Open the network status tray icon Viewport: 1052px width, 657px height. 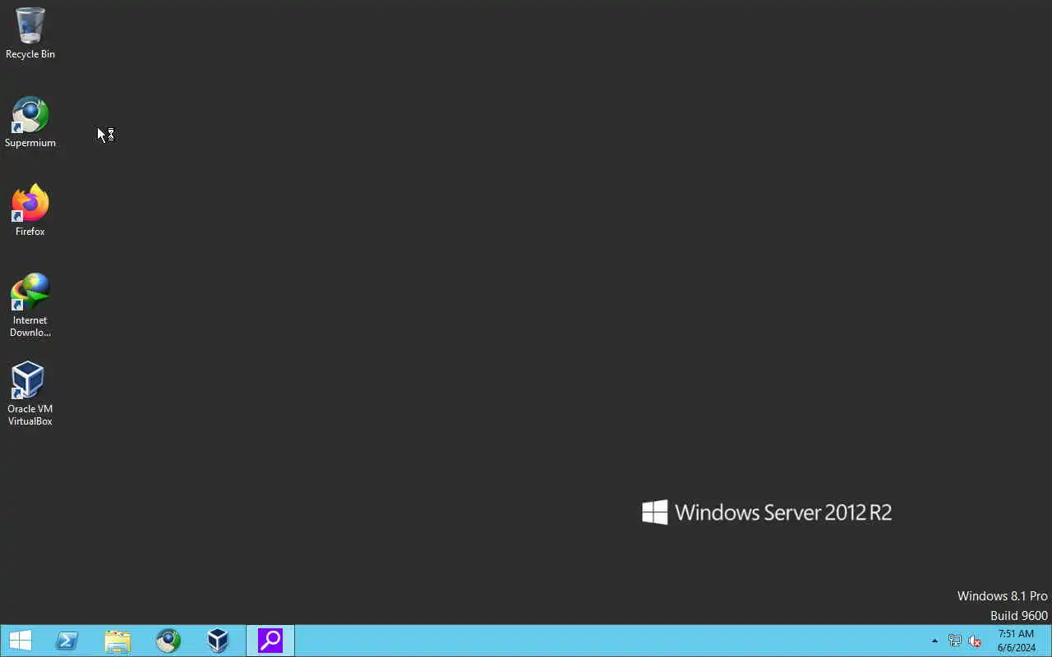click(x=955, y=641)
